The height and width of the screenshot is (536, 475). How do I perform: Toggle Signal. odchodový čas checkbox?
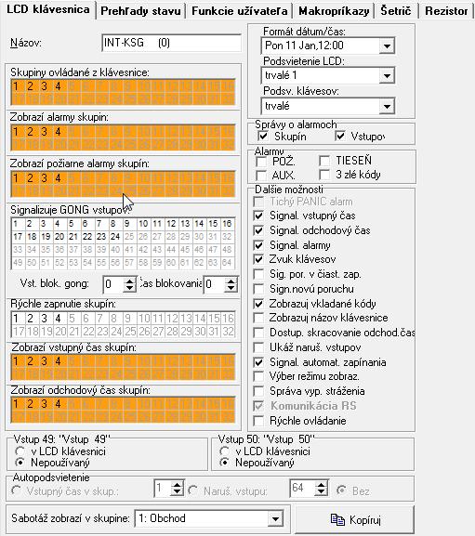click(258, 230)
